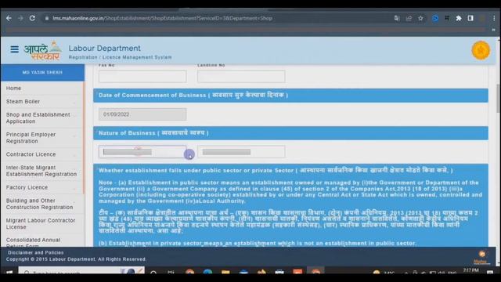Expand the Contractor Licence menu
This screenshot has height=282, width=501.
[x=41, y=154]
